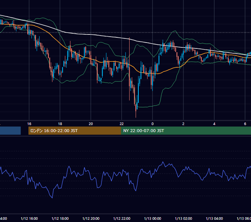Click the '1/13 04:00' date label
251x222 pixels.
coord(214,218)
